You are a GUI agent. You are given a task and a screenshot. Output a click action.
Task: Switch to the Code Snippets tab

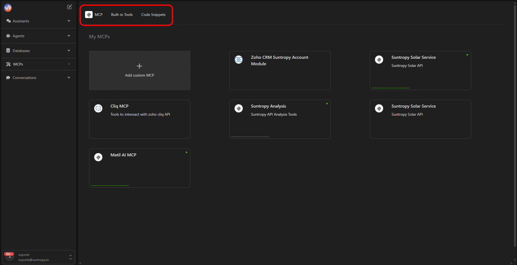pos(153,15)
